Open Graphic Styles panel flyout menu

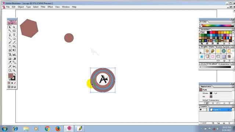[x=233, y=47]
